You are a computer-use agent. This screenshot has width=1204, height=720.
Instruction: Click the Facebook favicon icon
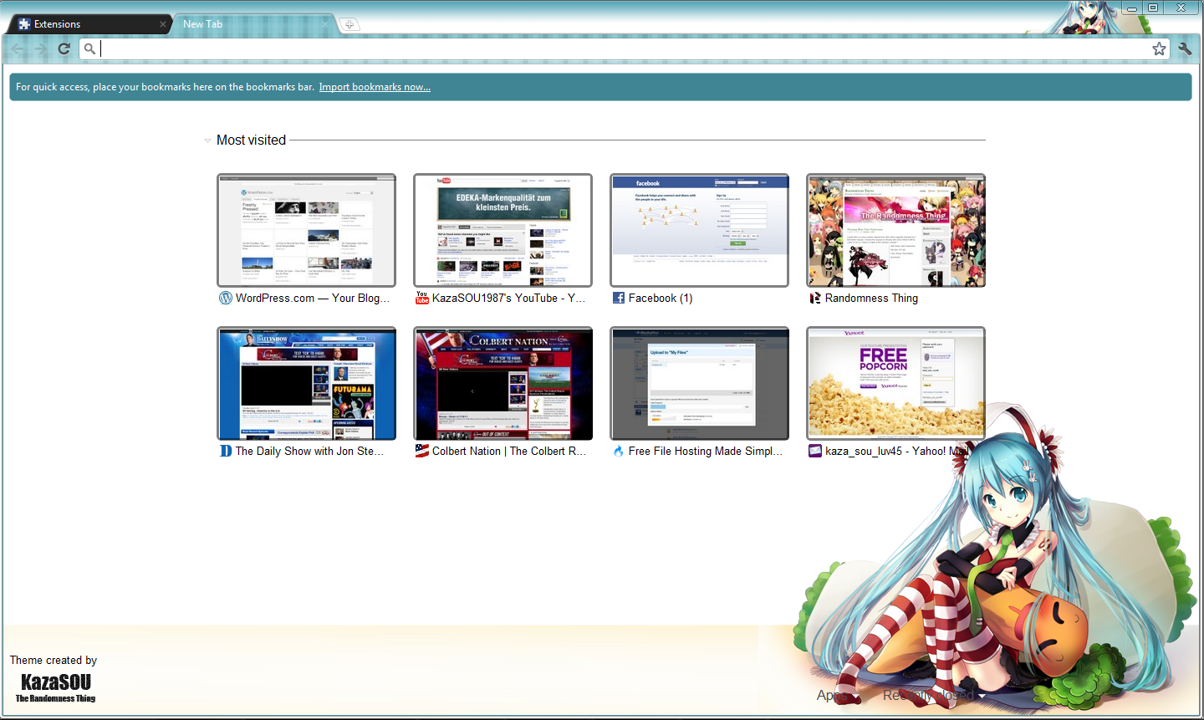pos(619,298)
